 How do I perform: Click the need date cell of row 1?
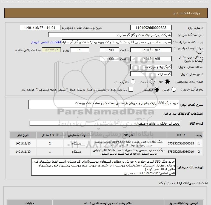point(23,143)
